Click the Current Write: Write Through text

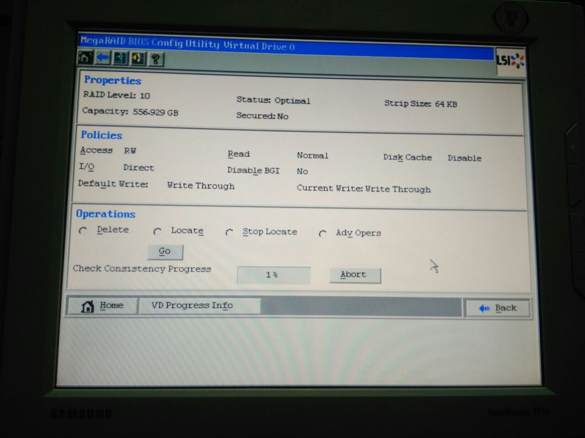coord(364,188)
